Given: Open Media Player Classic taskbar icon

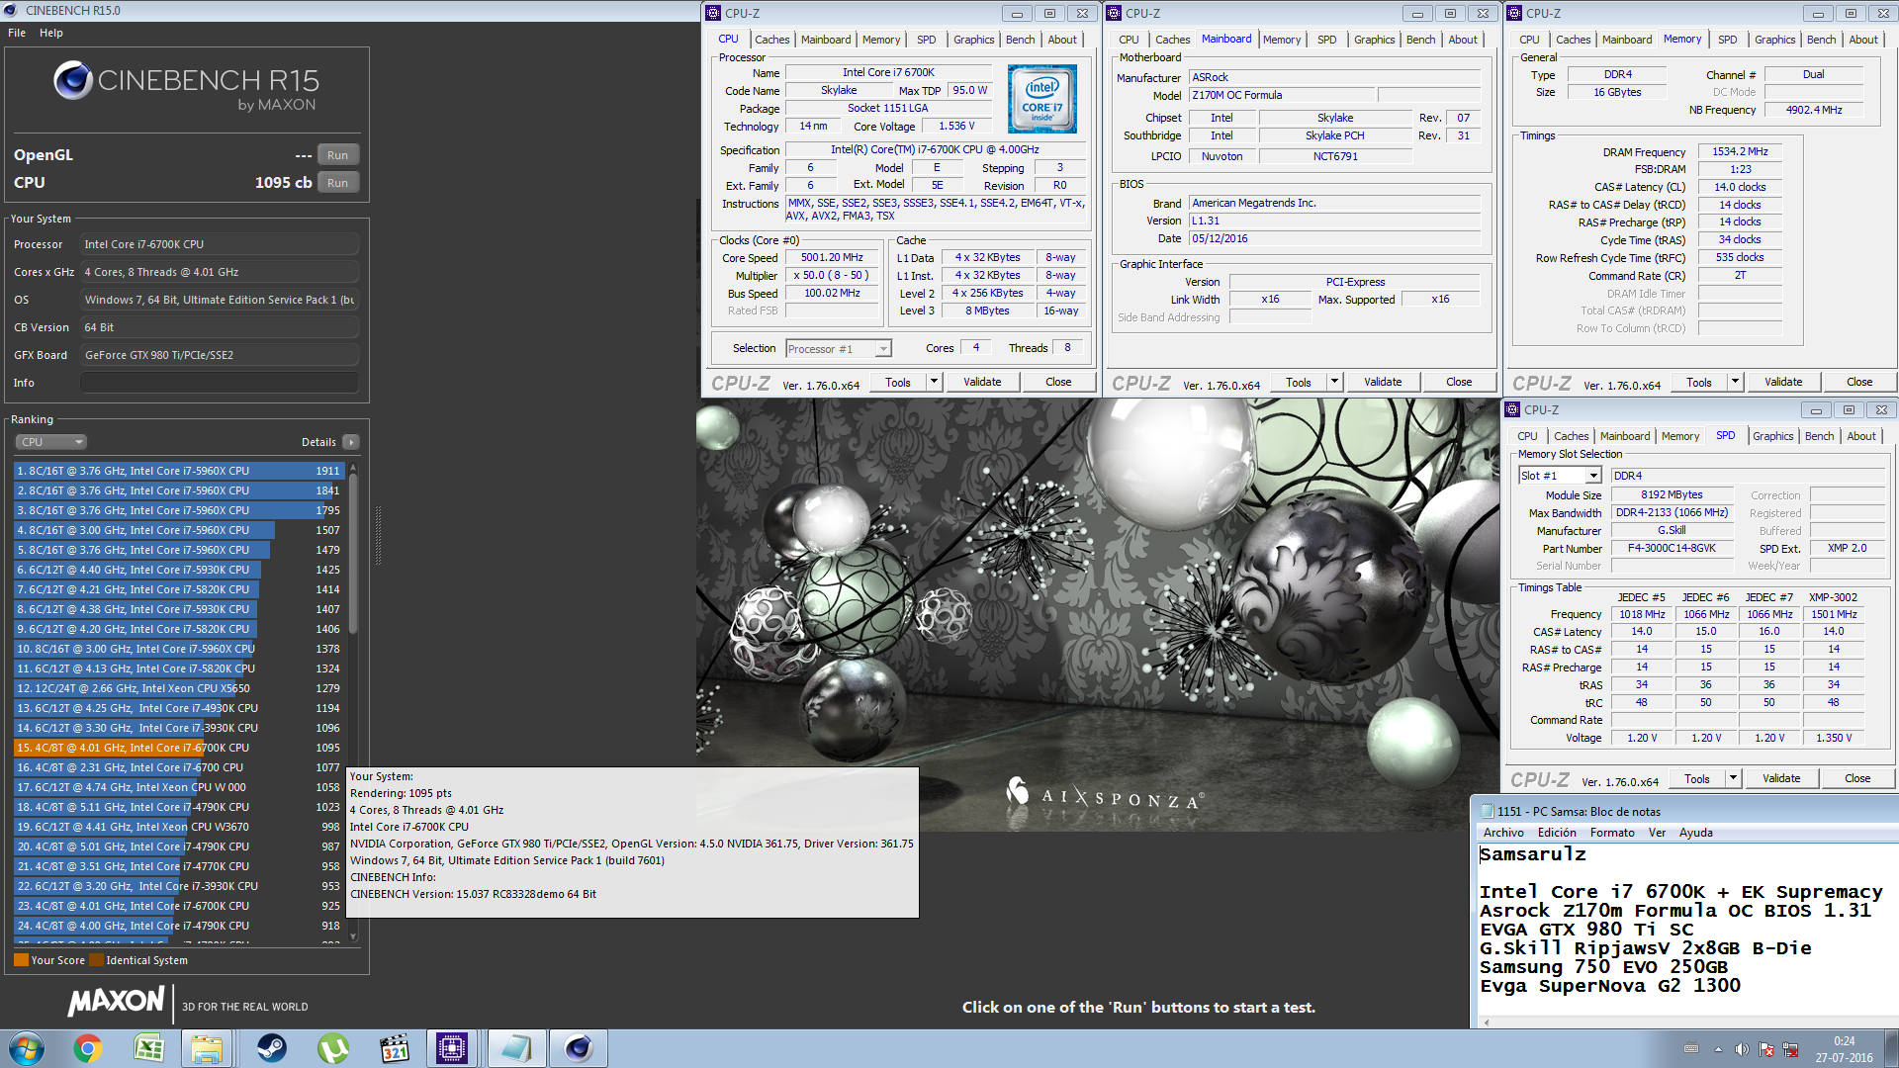Looking at the screenshot, I should 395,1048.
